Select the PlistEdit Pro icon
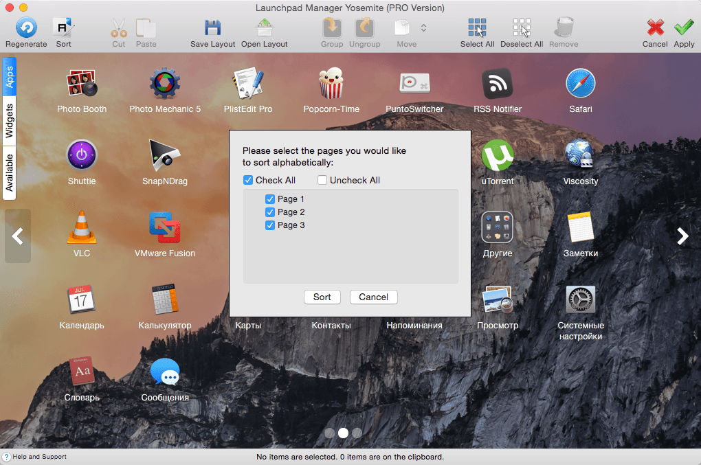 (248, 84)
